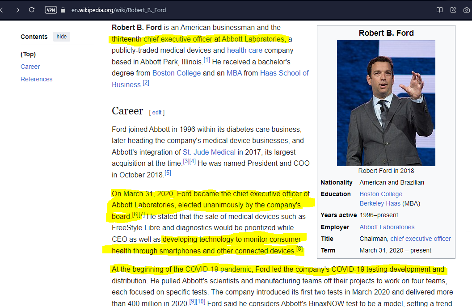Enlarge the Robert B. Ford infobox photo
This screenshot has height=307, width=472.
(x=386, y=103)
